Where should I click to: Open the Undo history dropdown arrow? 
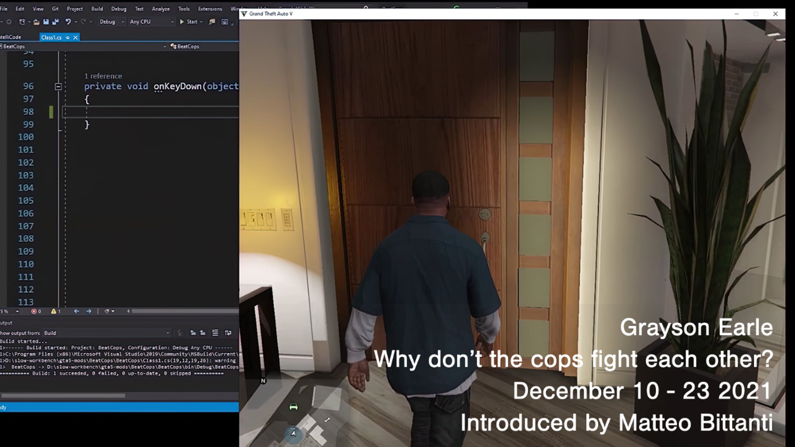(x=76, y=22)
